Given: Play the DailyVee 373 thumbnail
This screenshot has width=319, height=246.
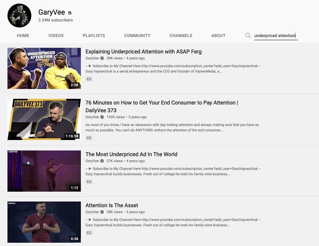Looking at the screenshot, I should pos(44,119).
